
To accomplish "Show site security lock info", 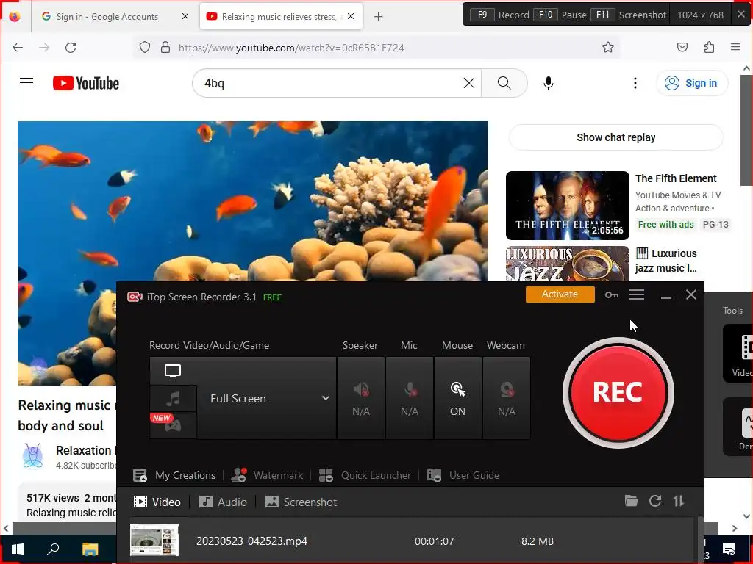I will (165, 47).
